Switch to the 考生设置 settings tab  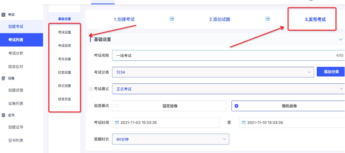click(65, 59)
